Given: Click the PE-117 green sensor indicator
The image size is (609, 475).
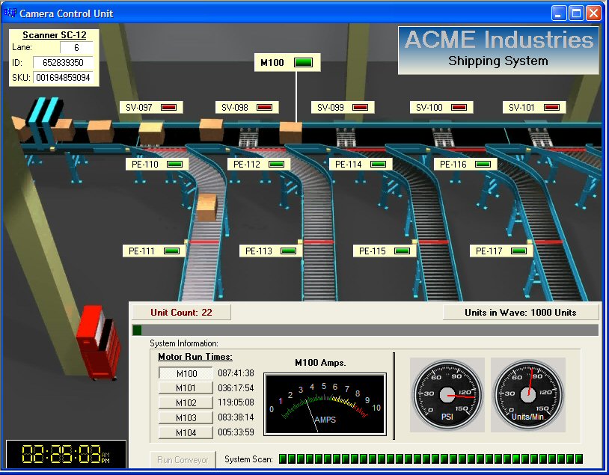Looking at the screenshot, I should [518, 251].
